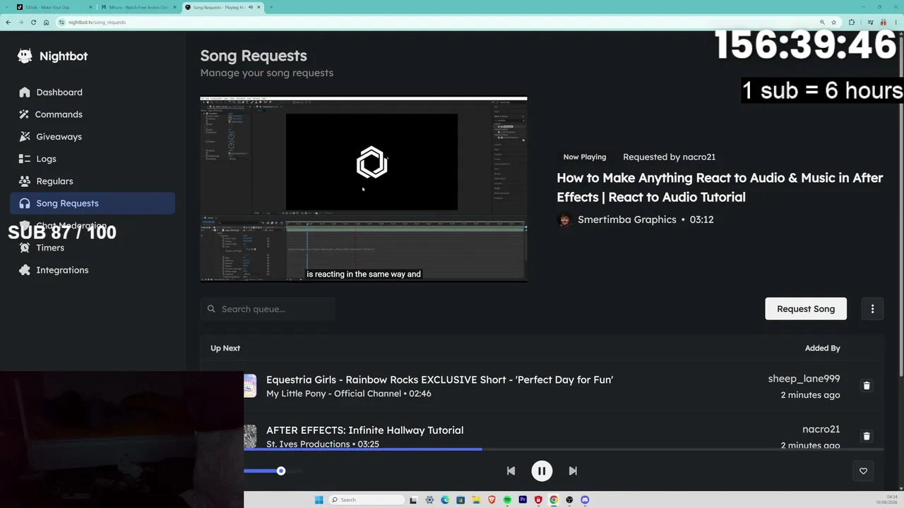Viewport: 904px width, 508px height.
Task: Adjust the volume slider handle
Action: (x=281, y=471)
